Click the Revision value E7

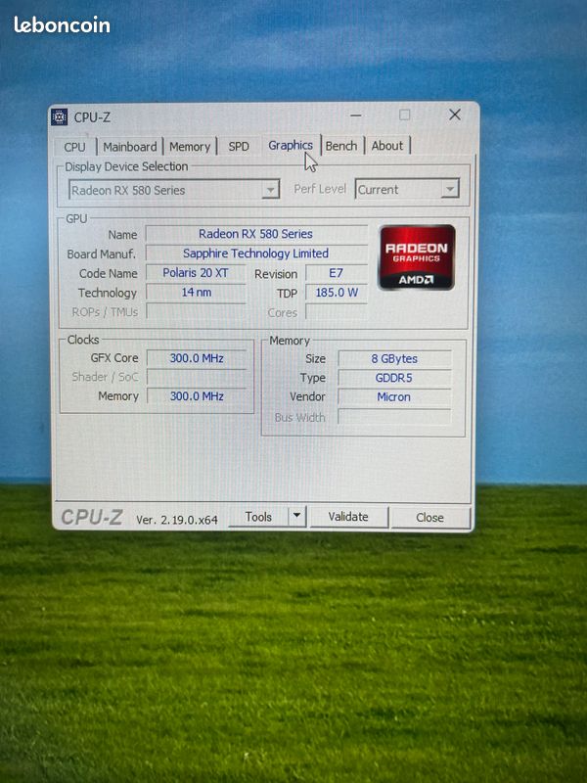point(337,273)
